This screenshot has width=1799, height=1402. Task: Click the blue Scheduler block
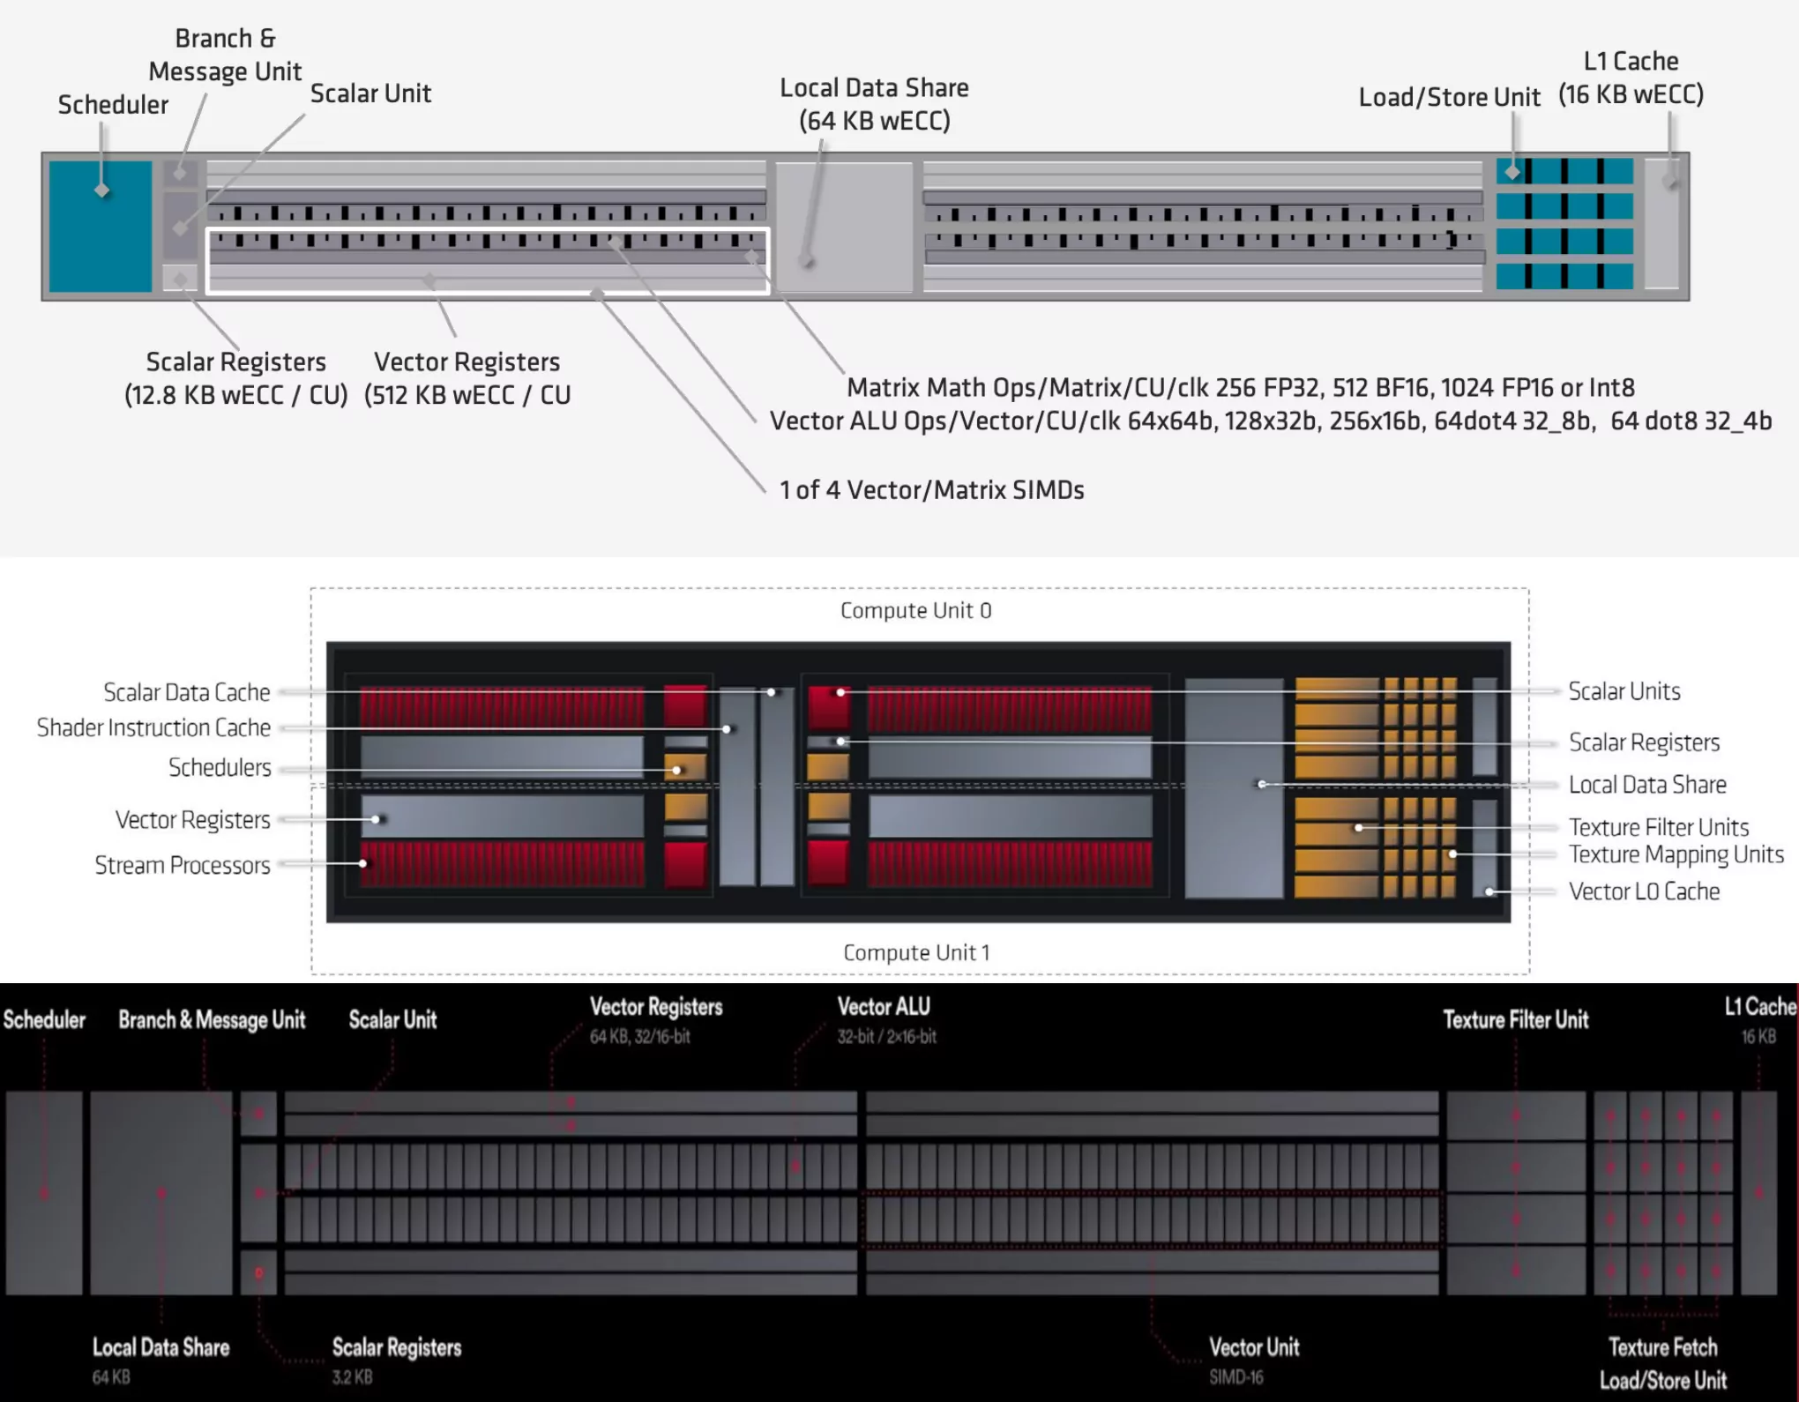pos(101,226)
